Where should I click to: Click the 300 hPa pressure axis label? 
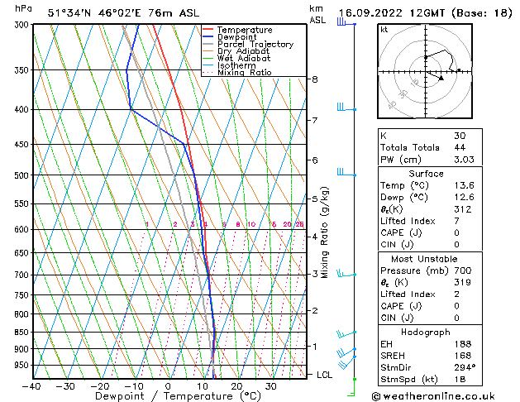21,25
